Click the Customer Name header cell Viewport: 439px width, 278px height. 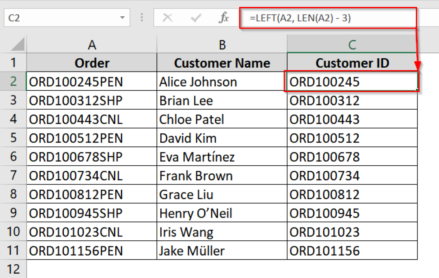tap(222, 63)
